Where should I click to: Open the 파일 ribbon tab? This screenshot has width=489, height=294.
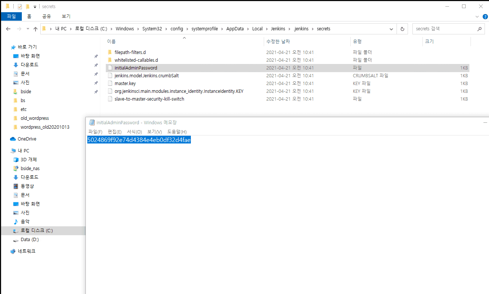click(11, 16)
